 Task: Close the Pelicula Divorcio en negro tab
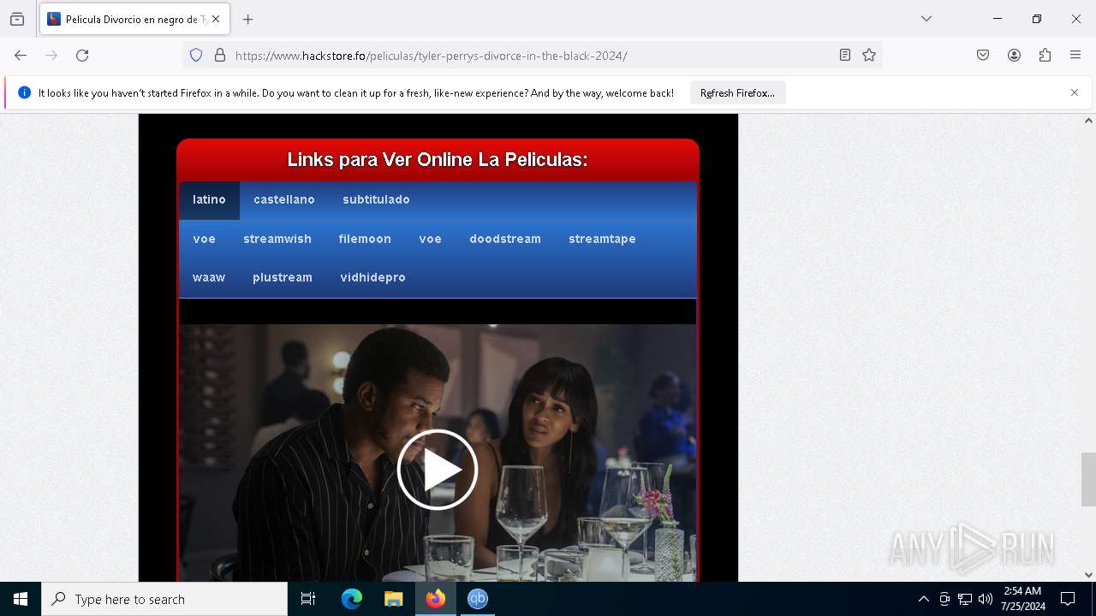(x=216, y=19)
